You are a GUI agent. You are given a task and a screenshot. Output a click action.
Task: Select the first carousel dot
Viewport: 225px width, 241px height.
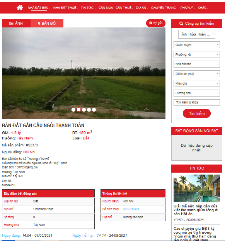[73, 110]
